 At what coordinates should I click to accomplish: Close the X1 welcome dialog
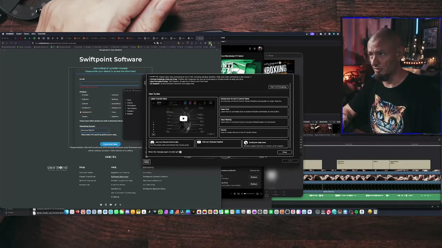click(x=285, y=152)
